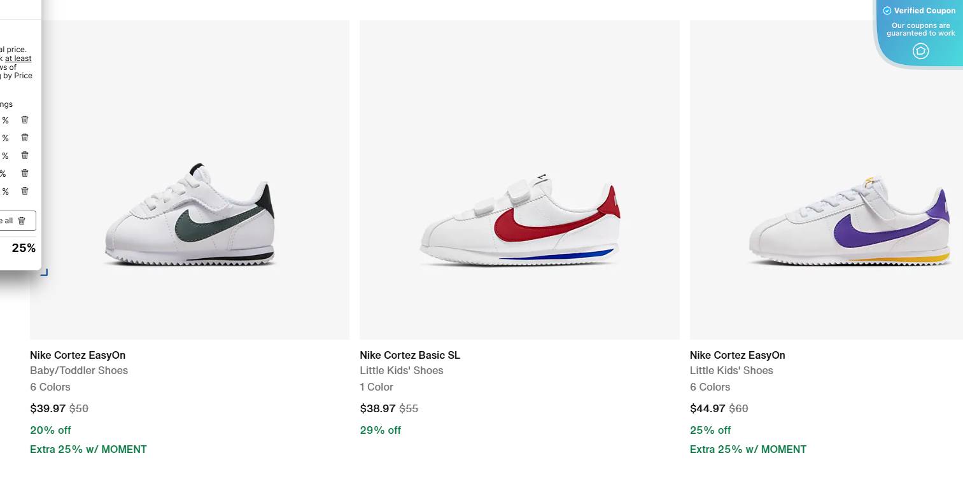Image resolution: width=963 pixels, height=486 pixels.
Task: Click the Verified Coupon checkmark badge
Action: 886,10
